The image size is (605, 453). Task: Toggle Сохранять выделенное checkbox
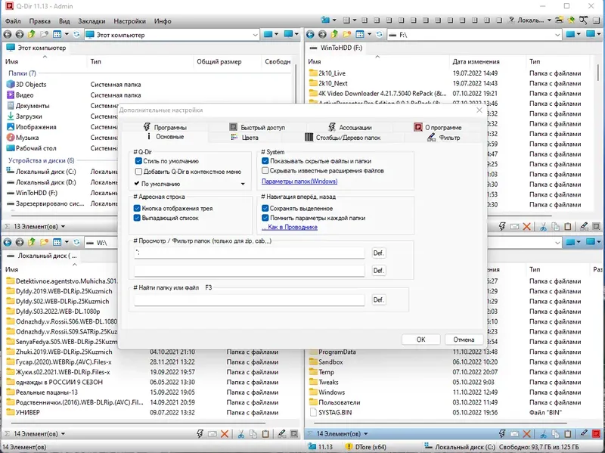pyautogui.click(x=265, y=208)
